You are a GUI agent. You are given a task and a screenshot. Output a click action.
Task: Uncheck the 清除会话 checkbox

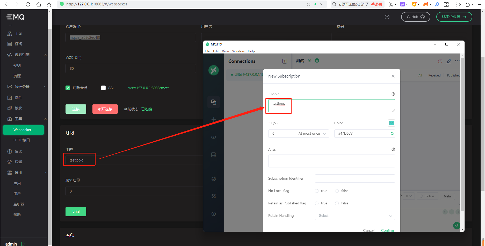[x=68, y=88]
